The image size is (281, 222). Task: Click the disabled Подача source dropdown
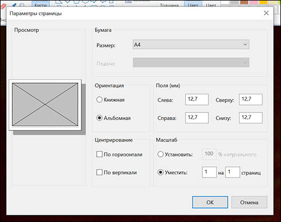(191, 62)
